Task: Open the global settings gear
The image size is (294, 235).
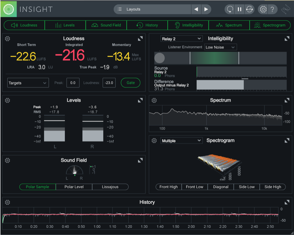Action: point(263,9)
